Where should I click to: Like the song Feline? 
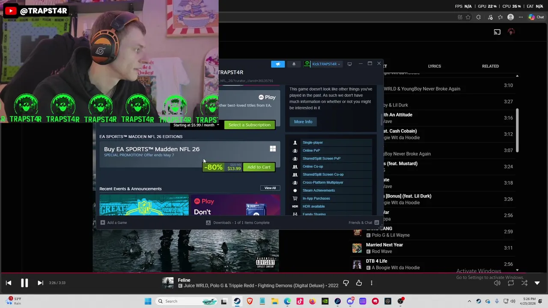(359, 283)
